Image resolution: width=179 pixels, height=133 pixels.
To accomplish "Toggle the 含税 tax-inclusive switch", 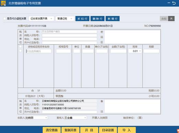I will (167, 19).
